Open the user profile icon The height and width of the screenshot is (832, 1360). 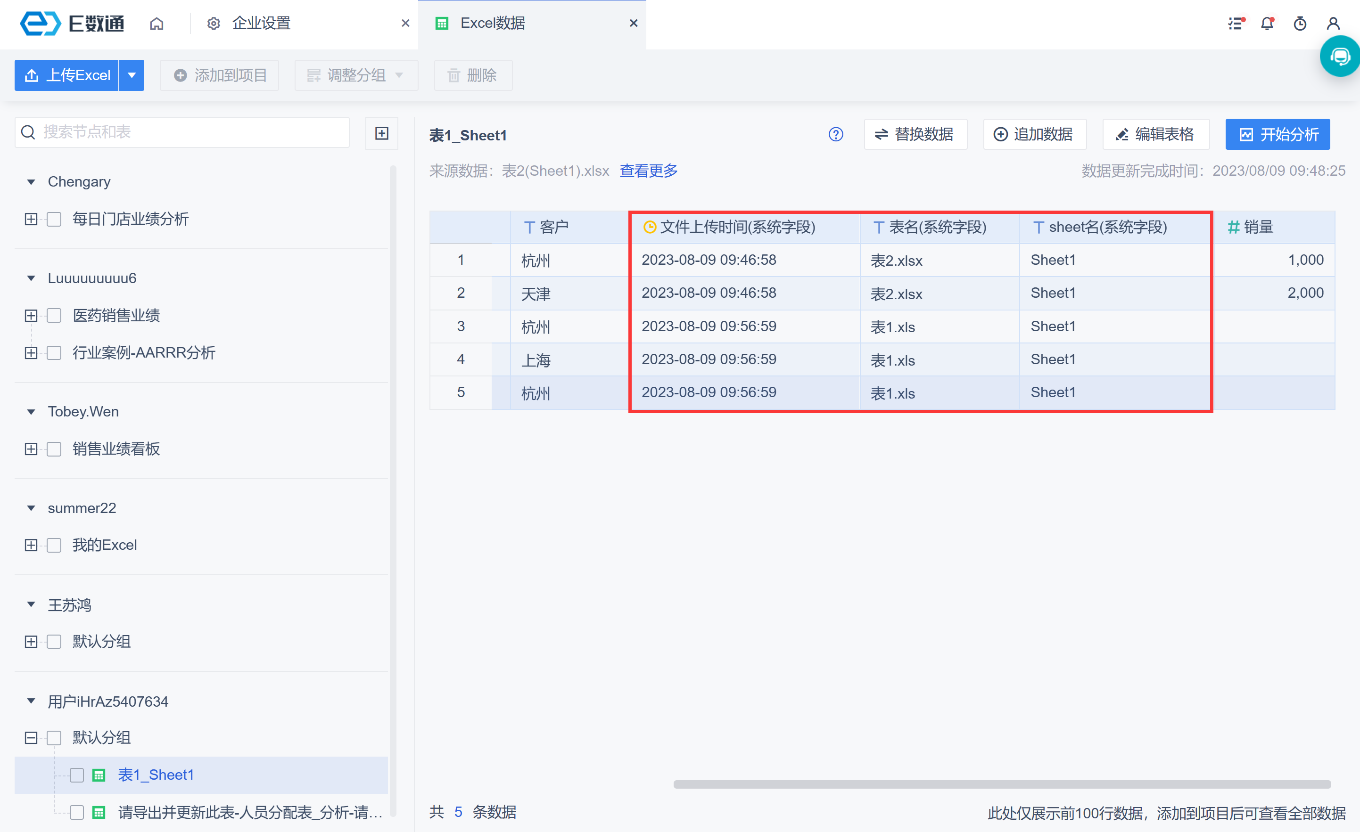click(1333, 23)
